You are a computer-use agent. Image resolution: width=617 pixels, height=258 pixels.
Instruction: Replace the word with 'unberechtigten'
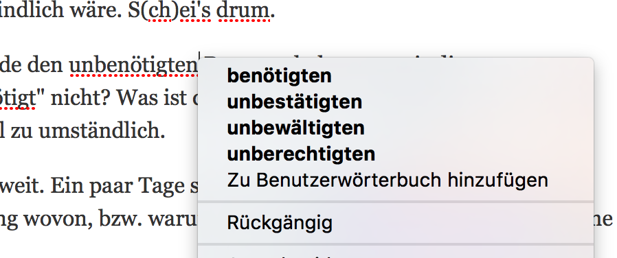point(301,154)
